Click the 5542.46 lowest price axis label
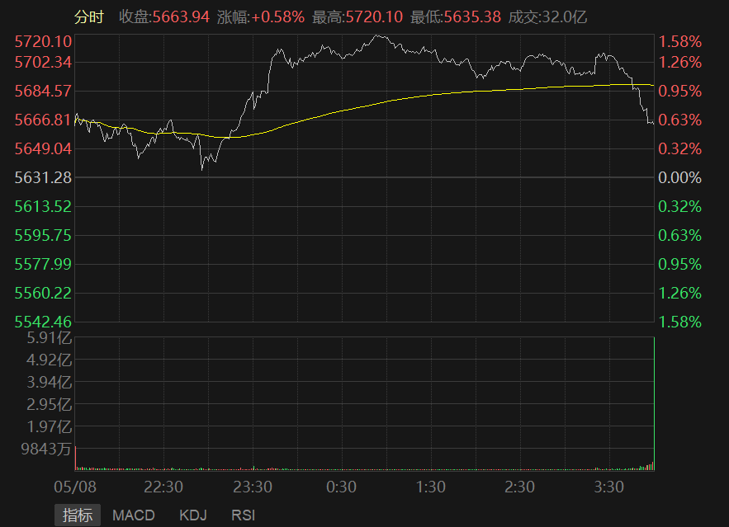 (43, 322)
